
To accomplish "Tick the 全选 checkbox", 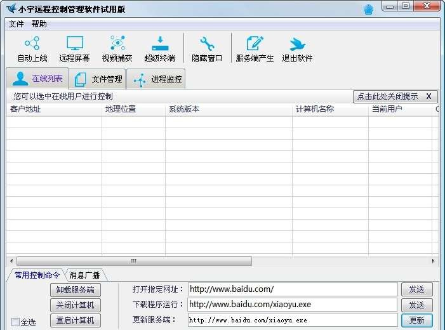I will (x=15, y=322).
